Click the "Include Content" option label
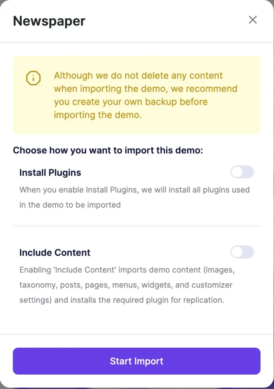The image size is (274, 389). click(55, 253)
